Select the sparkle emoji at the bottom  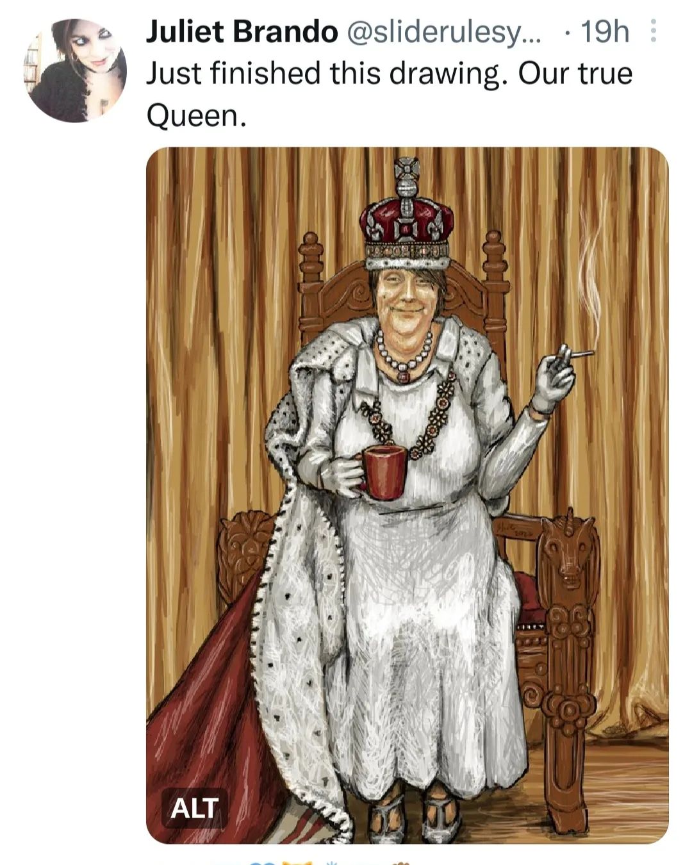pos(331,862)
